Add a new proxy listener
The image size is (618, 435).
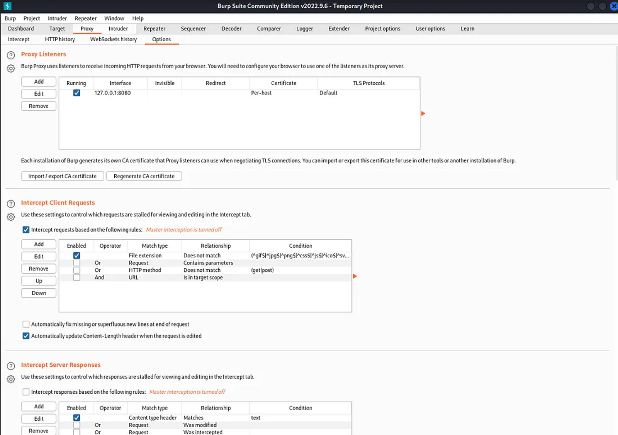coord(39,81)
